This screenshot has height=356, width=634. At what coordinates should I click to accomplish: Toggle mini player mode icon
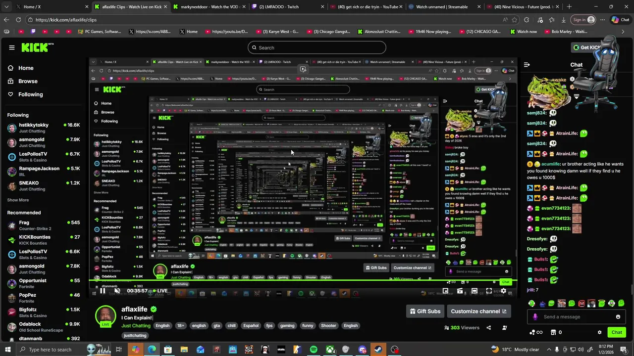445,291
